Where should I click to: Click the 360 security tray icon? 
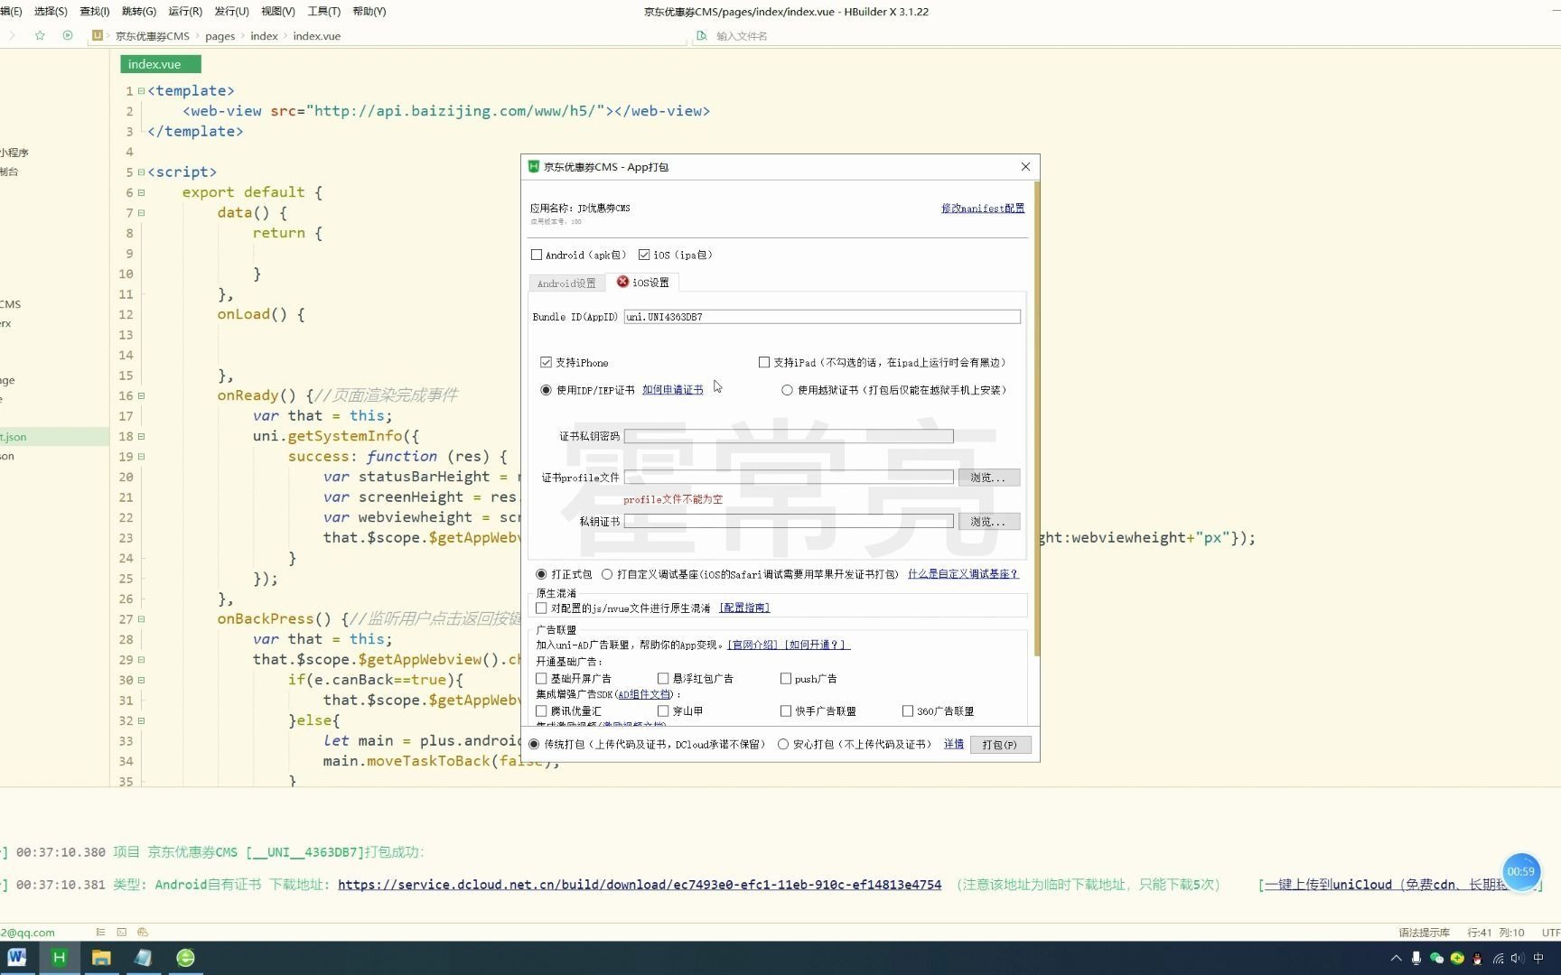click(1457, 959)
